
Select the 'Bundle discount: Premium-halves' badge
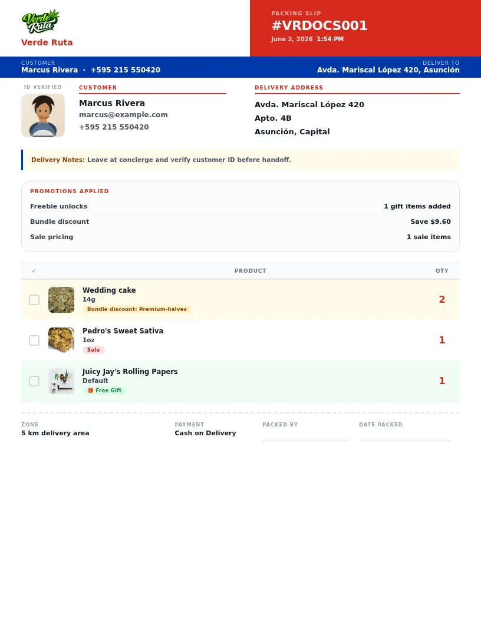pos(137,309)
